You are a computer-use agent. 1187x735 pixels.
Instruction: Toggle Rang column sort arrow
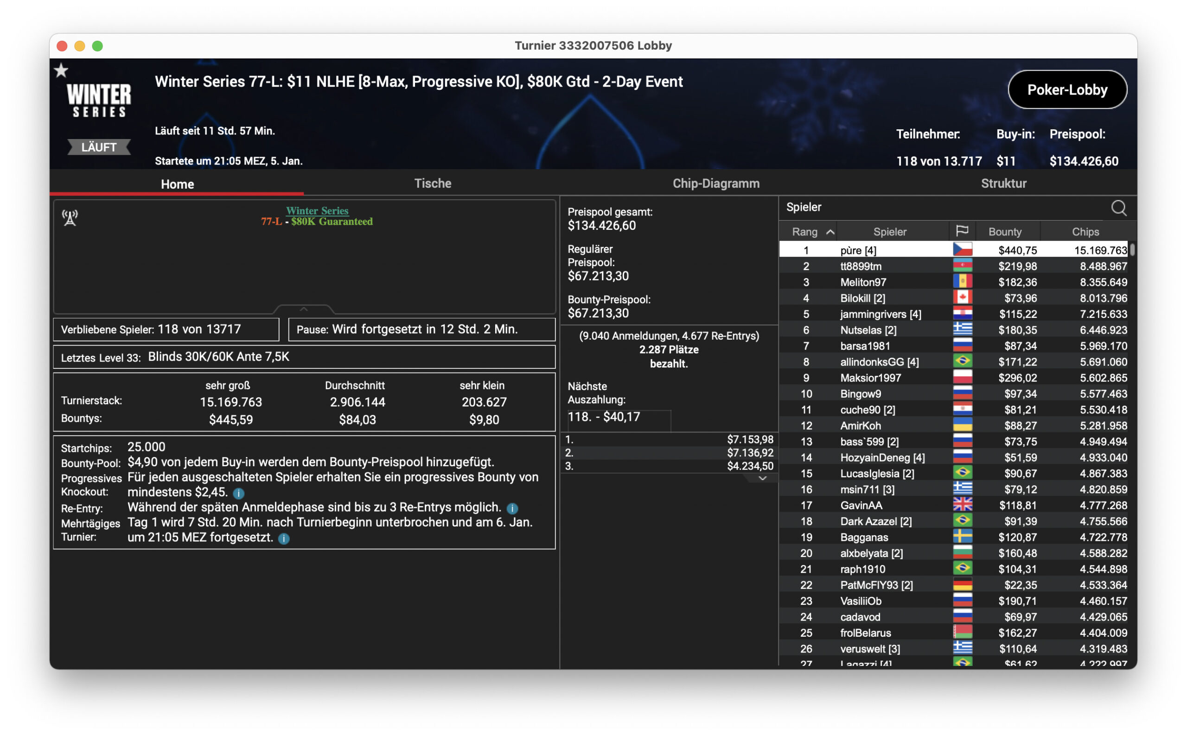click(x=830, y=232)
